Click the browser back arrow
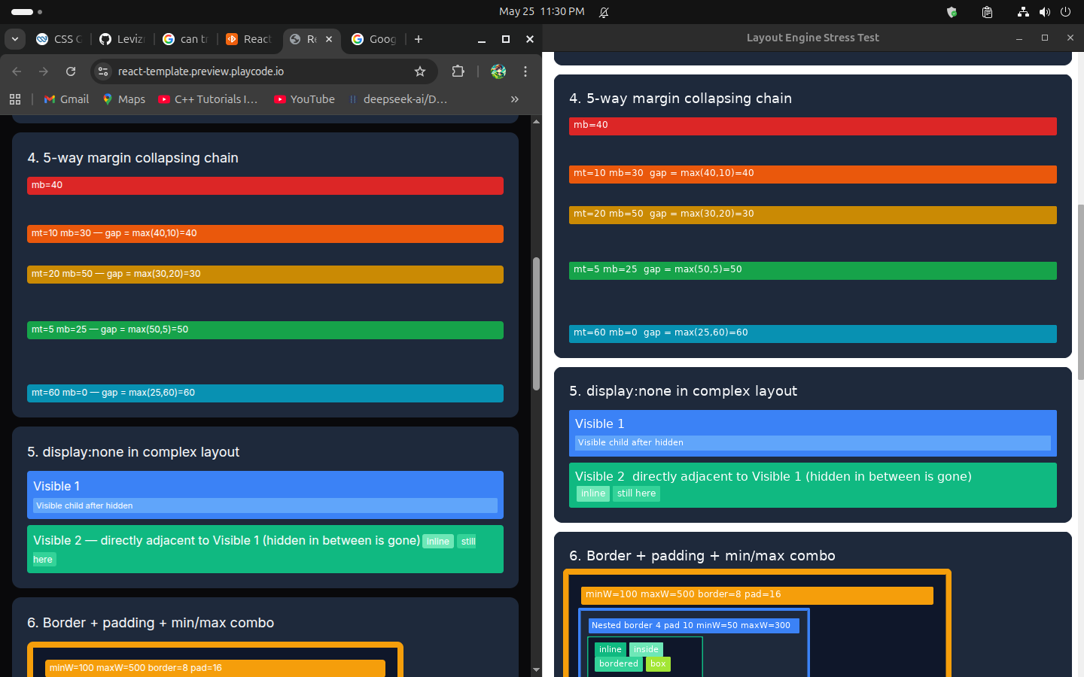Image resolution: width=1084 pixels, height=677 pixels. coord(17,71)
